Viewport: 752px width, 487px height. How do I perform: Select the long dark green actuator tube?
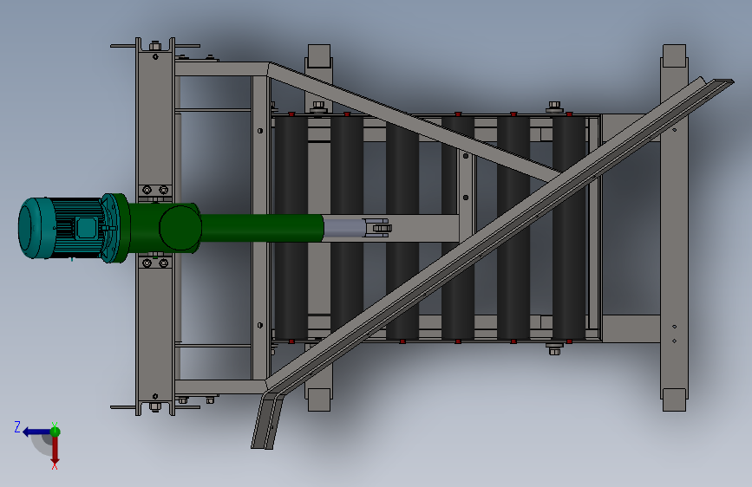pyautogui.click(x=262, y=228)
